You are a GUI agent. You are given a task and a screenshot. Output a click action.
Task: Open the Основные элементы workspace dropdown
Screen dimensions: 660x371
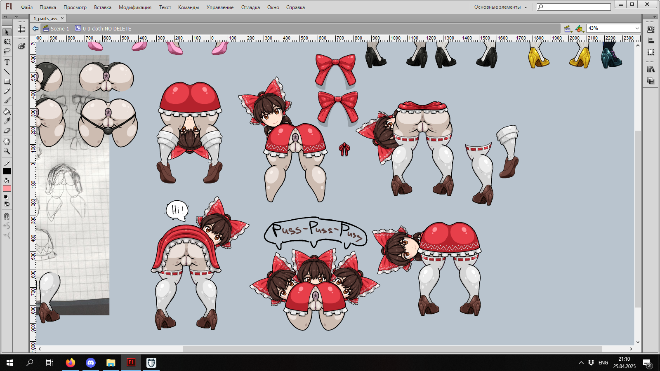500,7
